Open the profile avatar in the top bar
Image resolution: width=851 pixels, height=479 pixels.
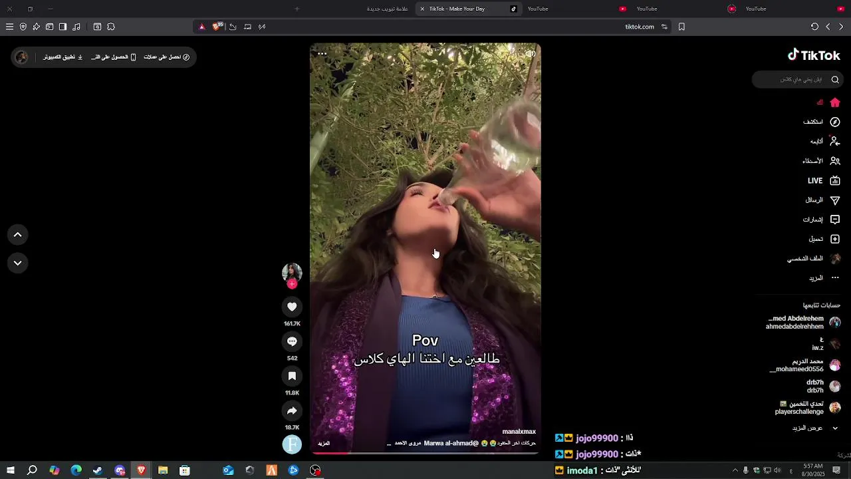pos(21,57)
